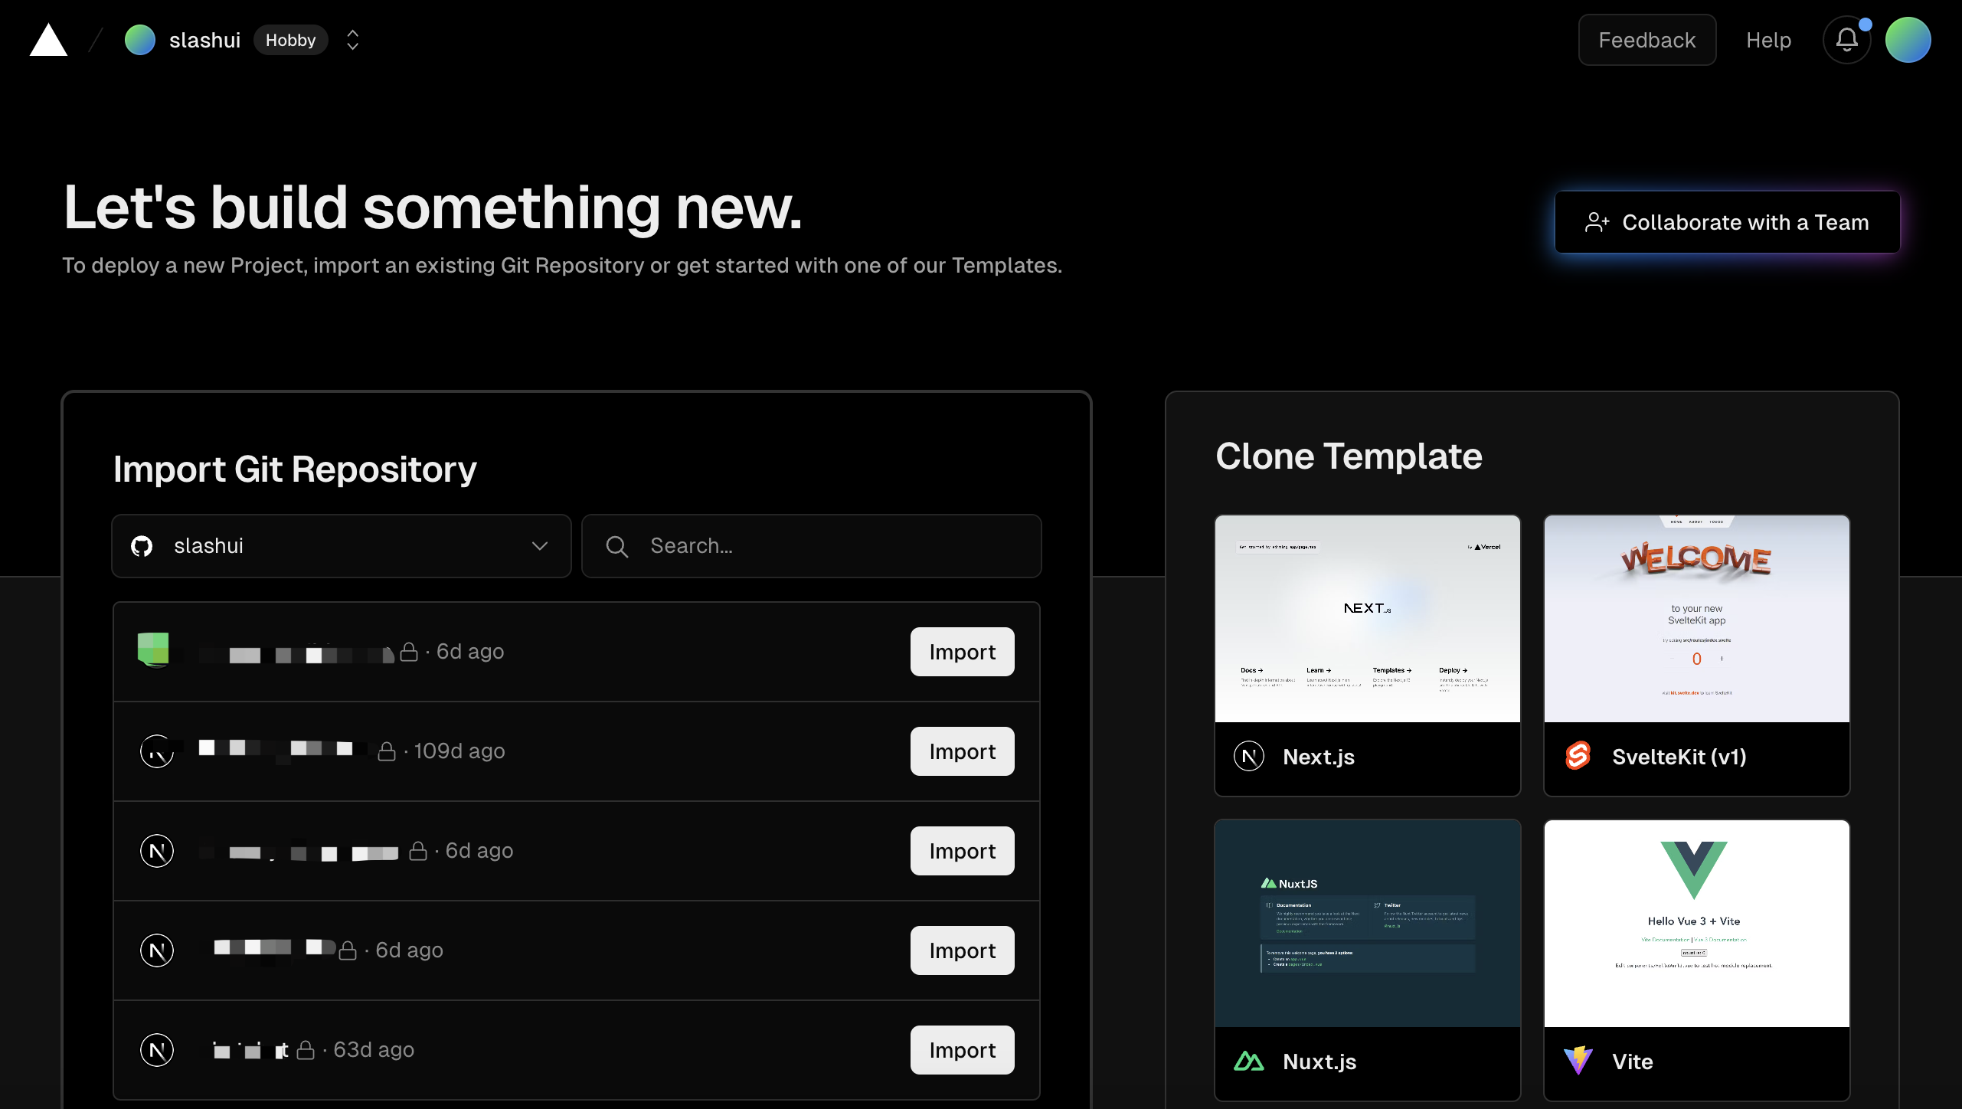Image resolution: width=1962 pixels, height=1109 pixels.
Task: Click the 63d ago timestamp text
Action: [x=374, y=1050]
